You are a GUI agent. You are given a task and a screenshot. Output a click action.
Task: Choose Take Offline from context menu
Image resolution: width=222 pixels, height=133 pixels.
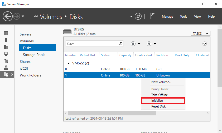pyautogui.click(x=163, y=95)
